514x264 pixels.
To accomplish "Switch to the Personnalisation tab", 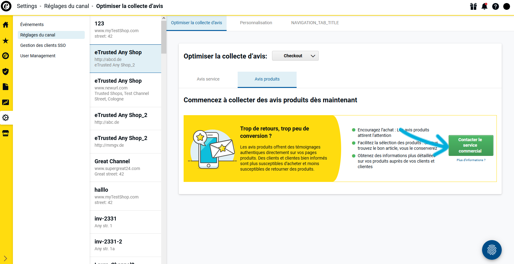I will 256,23.
